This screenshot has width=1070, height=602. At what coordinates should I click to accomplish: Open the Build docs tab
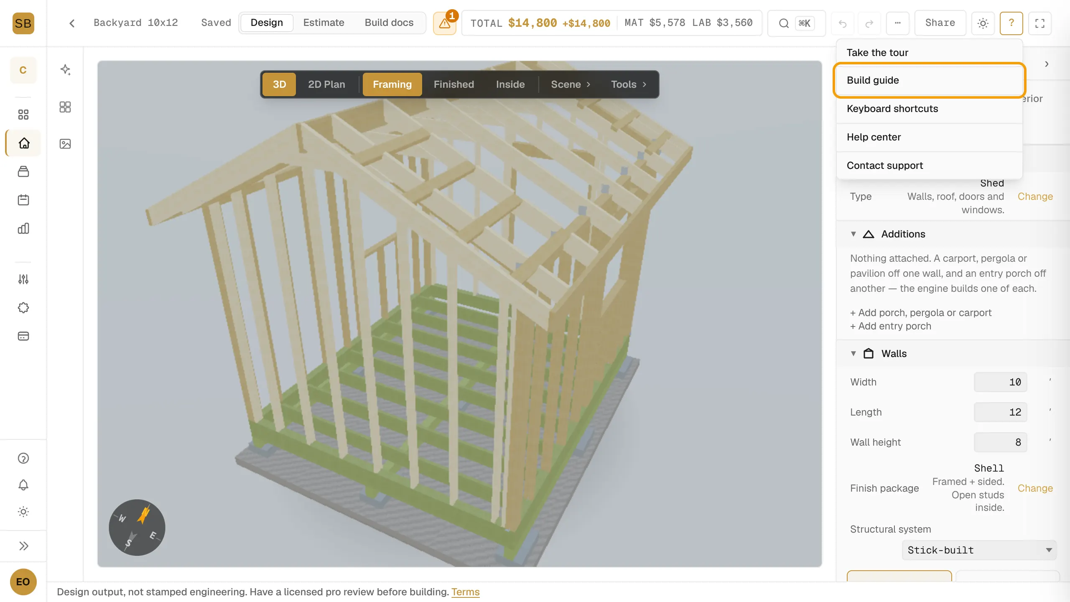389,23
